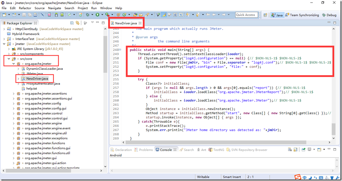Image resolution: width=342 pixels, height=181 pixels.
Task: Expand the HttpClientStudy project
Action: tap(4, 29)
